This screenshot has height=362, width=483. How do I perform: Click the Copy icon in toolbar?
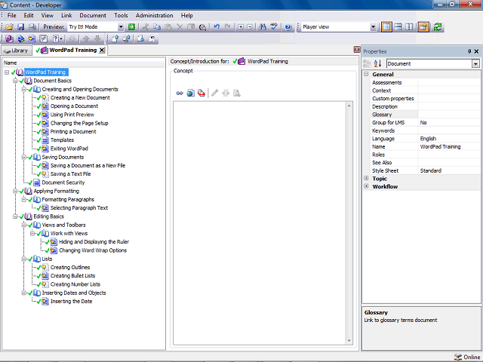point(157,27)
